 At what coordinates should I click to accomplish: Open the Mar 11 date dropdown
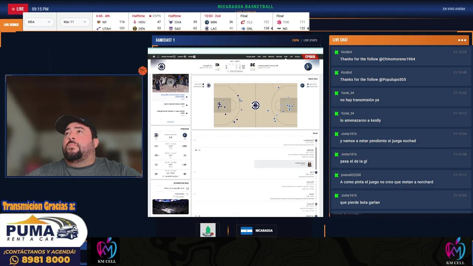tap(75, 22)
